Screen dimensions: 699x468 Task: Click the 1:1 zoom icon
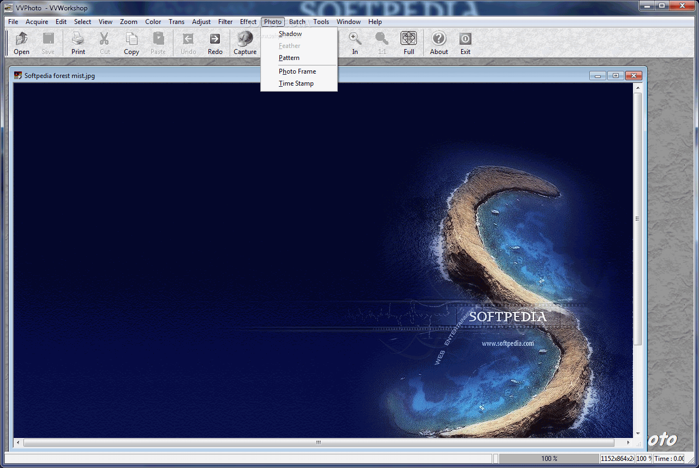tap(382, 39)
